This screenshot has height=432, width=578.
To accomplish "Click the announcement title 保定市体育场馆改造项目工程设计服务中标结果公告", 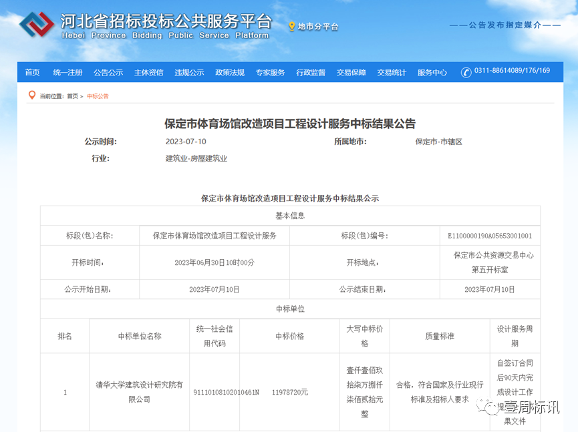I will [289, 123].
